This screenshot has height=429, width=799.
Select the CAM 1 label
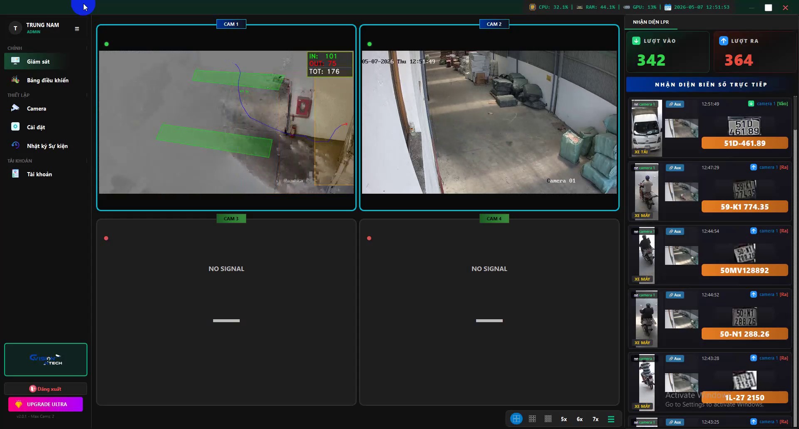point(231,24)
